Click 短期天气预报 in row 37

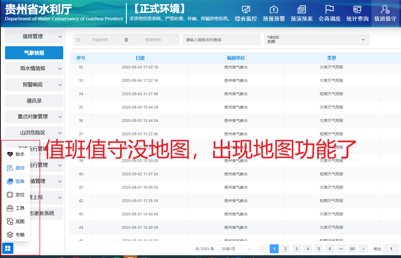pos(331,134)
